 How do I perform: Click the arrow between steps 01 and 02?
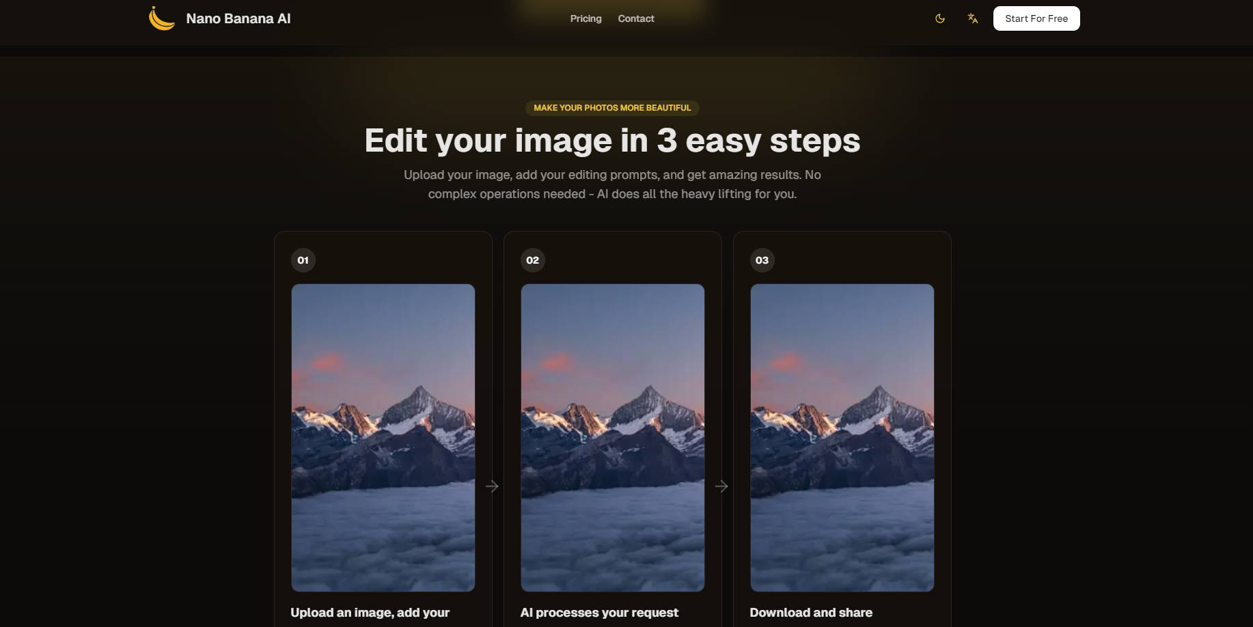492,486
